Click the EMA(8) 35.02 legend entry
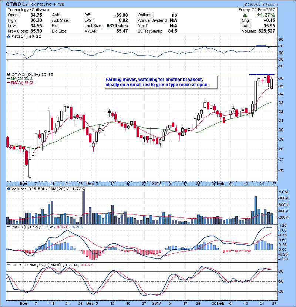The height and width of the screenshot is (307, 296). point(20,82)
